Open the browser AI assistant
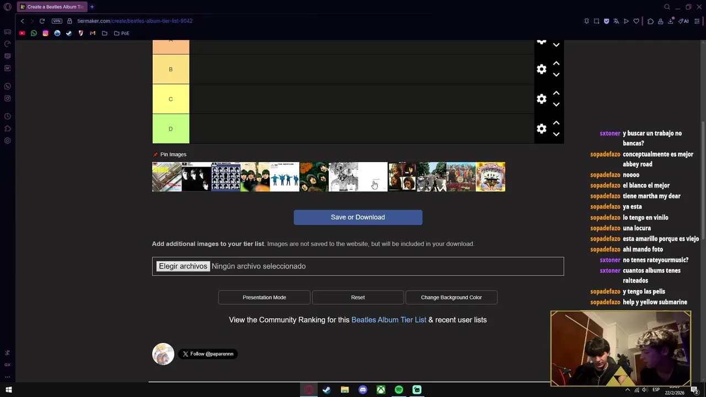 point(684,21)
